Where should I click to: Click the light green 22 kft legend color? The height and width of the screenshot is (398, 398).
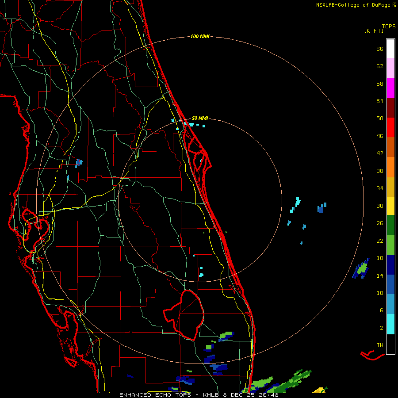[390, 245]
